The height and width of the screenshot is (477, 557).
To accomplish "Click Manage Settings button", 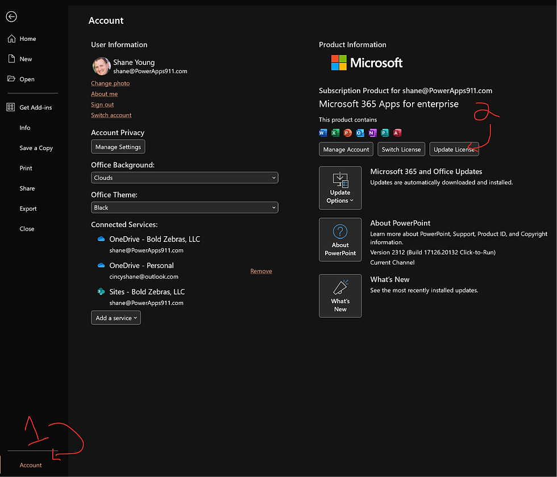I will (x=118, y=147).
